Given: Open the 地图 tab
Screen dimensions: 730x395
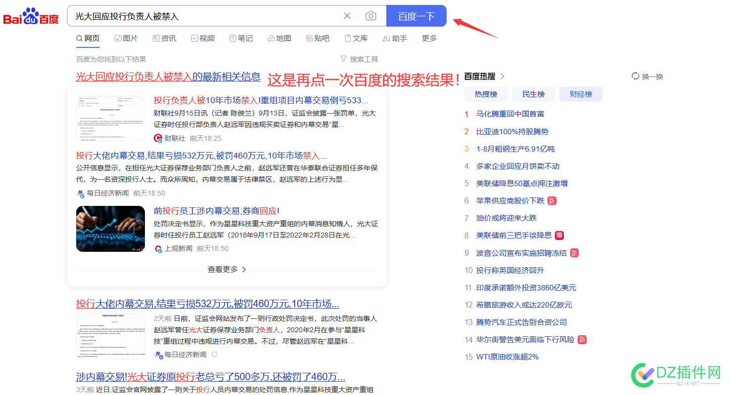Looking at the screenshot, I should point(279,38).
